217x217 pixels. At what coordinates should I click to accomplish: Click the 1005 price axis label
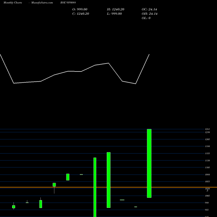click(x=207, y=196)
